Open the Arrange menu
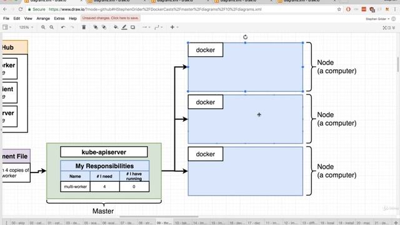This screenshot has height=225, width=400. (x=43, y=18)
